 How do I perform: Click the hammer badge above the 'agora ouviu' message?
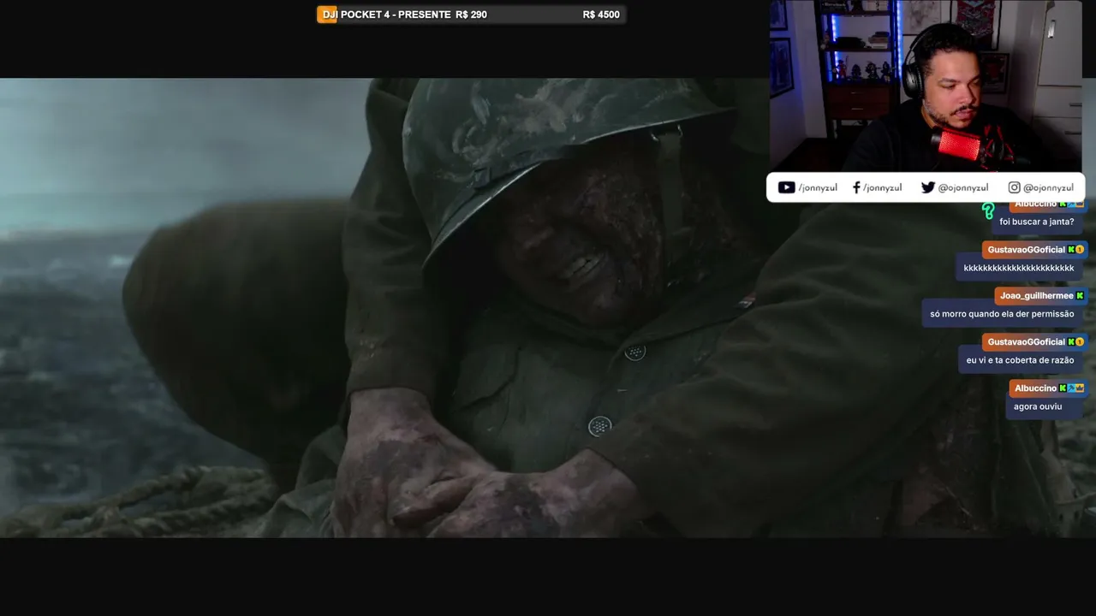pyautogui.click(x=1071, y=388)
